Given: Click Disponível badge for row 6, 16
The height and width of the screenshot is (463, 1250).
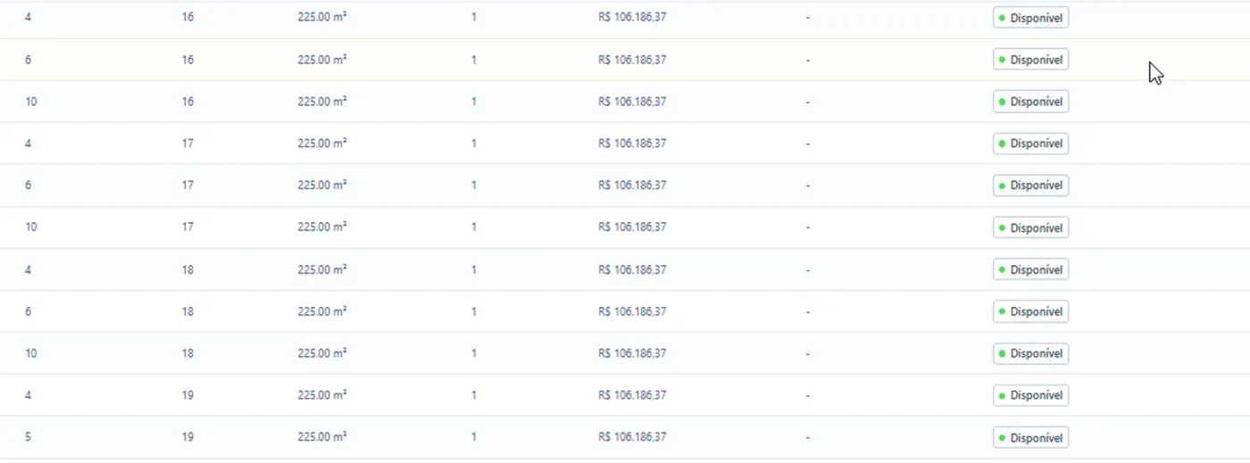Looking at the screenshot, I should click(x=1030, y=60).
